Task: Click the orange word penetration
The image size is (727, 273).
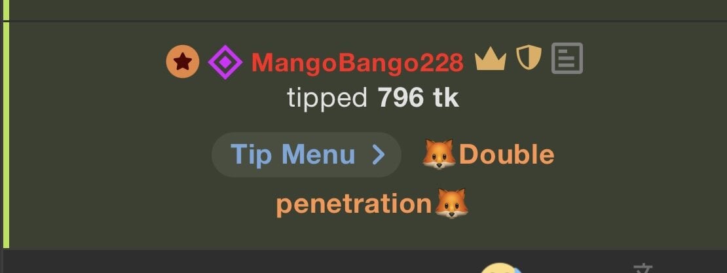Action: coord(354,204)
